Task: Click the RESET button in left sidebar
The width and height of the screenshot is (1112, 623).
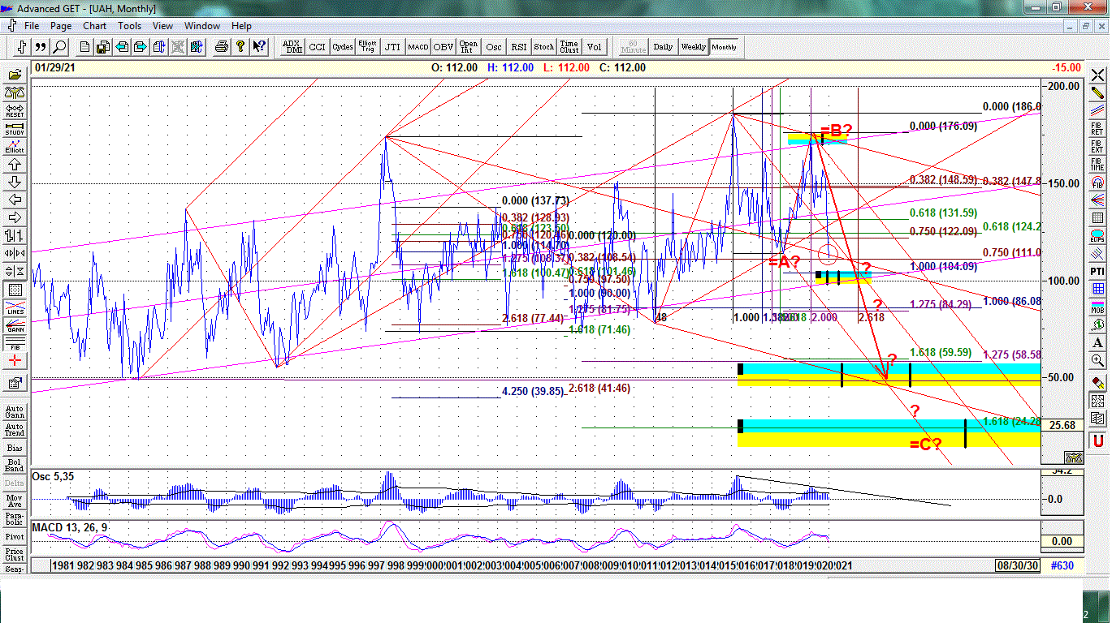Action: point(15,110)
